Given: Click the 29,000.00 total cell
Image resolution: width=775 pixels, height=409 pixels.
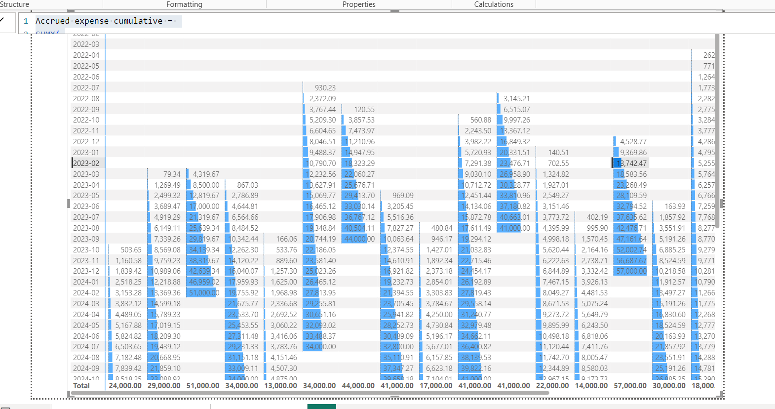Looking at the screenshot, I should [164, 386].
